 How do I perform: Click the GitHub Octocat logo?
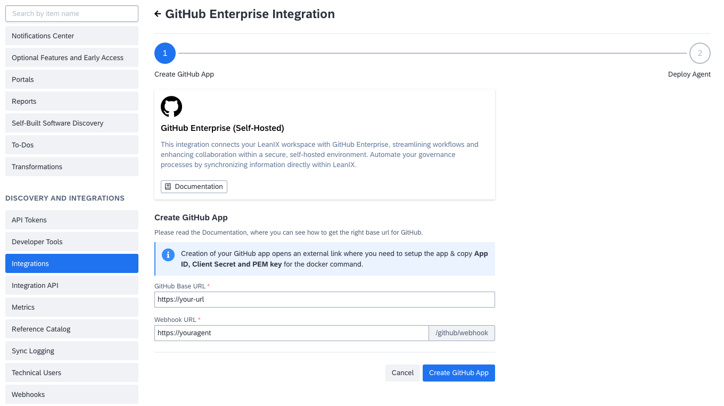pyautogui.click(x=171, y=106)
